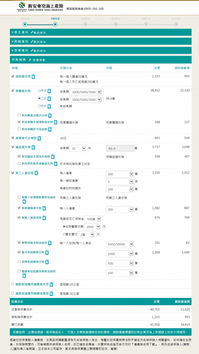The height and width of the screenshot is (354, 199).
Task: Uncheck the 強制責任險 checkbox
Action: click(13, 76)
